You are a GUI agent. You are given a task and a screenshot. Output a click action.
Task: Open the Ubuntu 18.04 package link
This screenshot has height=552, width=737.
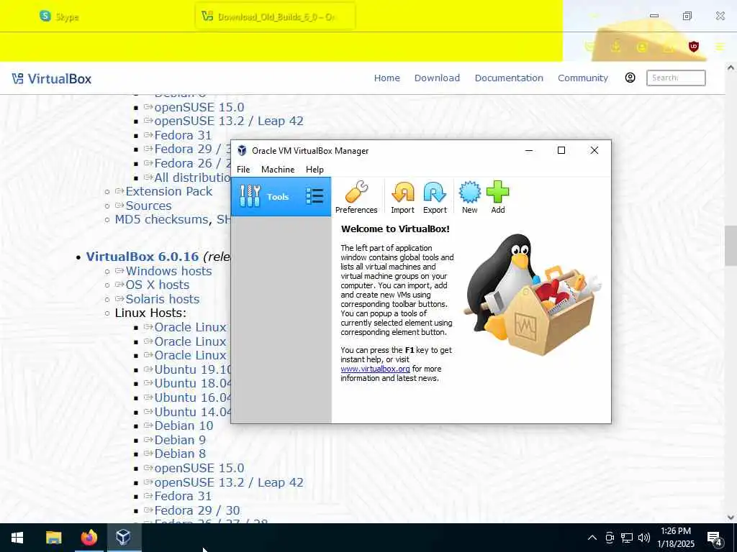pos(193,384)
